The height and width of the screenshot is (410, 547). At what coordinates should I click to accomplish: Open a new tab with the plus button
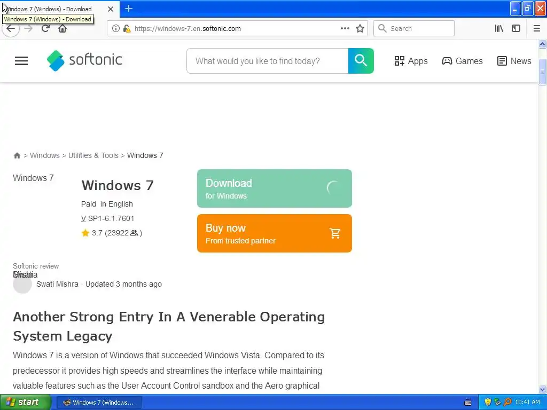tap(129, 9)
